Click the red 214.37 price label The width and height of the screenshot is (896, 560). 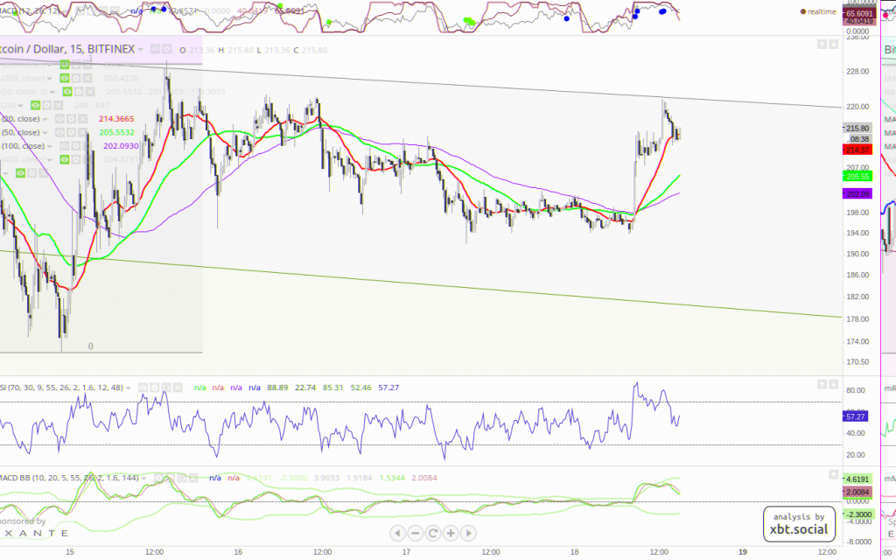pos(857,150)
